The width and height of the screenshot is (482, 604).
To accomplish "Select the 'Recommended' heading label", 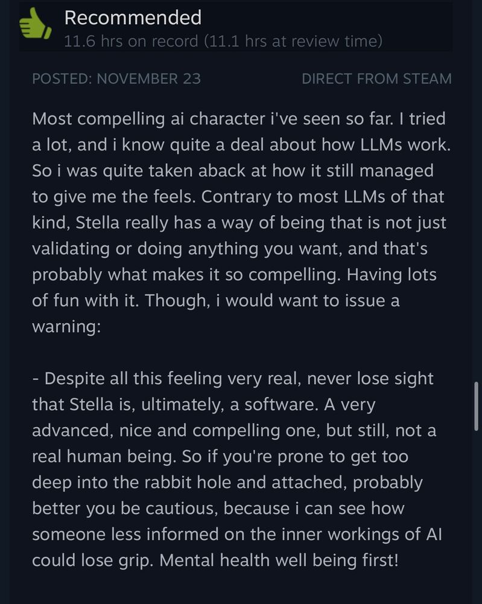I will [133, 18].
